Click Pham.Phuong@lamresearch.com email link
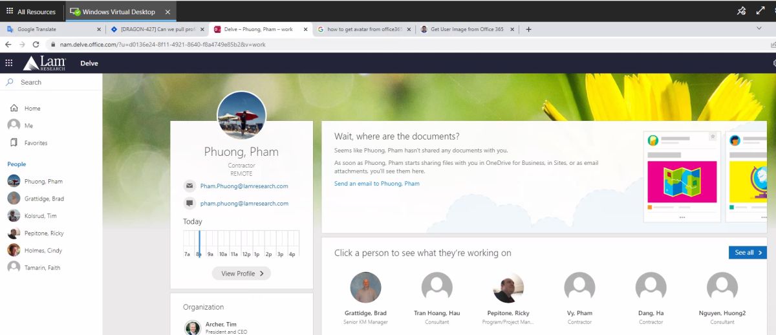The height and width of the screenshot is (335, 776). pos(244,186)
